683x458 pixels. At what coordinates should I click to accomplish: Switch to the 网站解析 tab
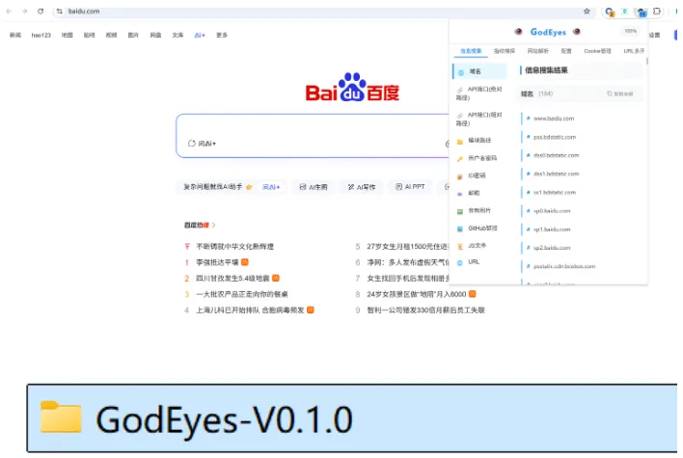(538, 51)
